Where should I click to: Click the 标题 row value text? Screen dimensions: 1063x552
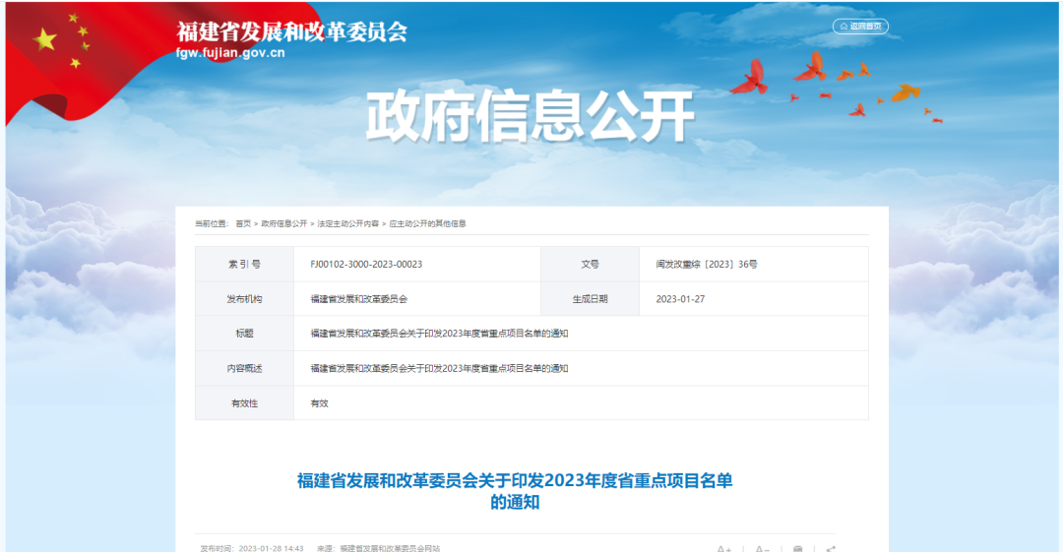point(439,334)
